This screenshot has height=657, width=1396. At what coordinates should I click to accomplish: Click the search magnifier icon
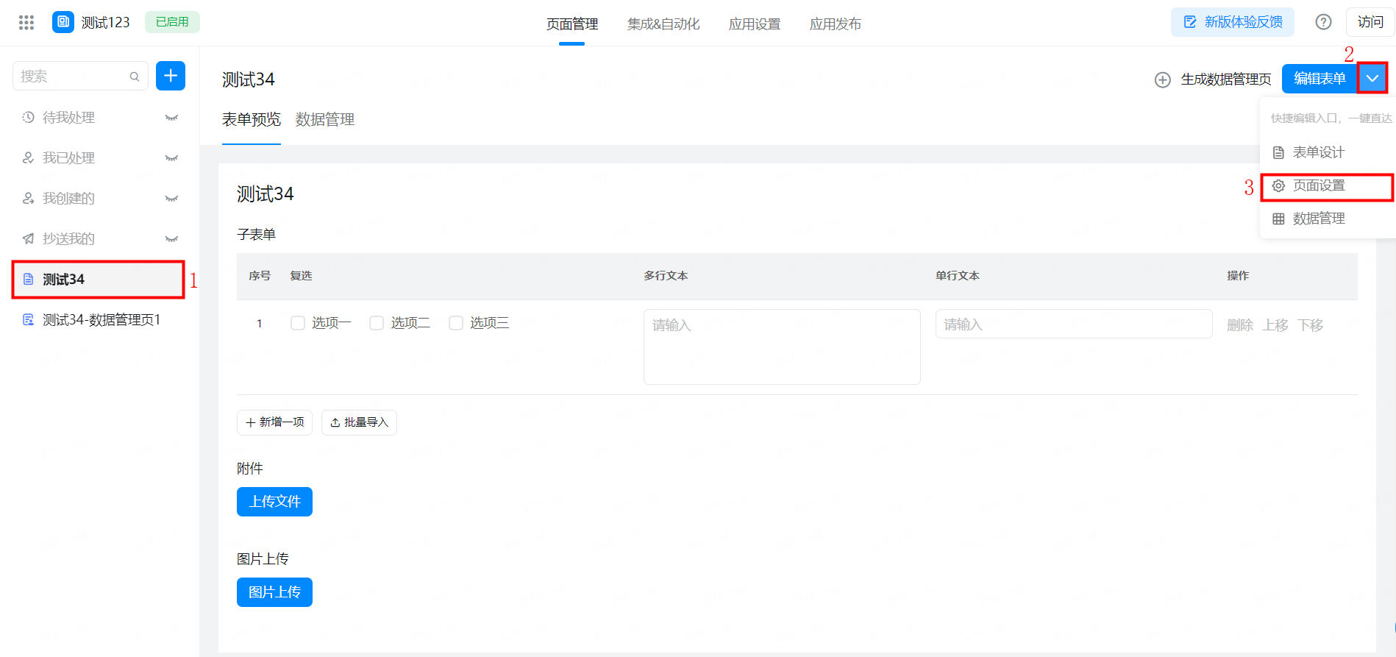(135, 77)
